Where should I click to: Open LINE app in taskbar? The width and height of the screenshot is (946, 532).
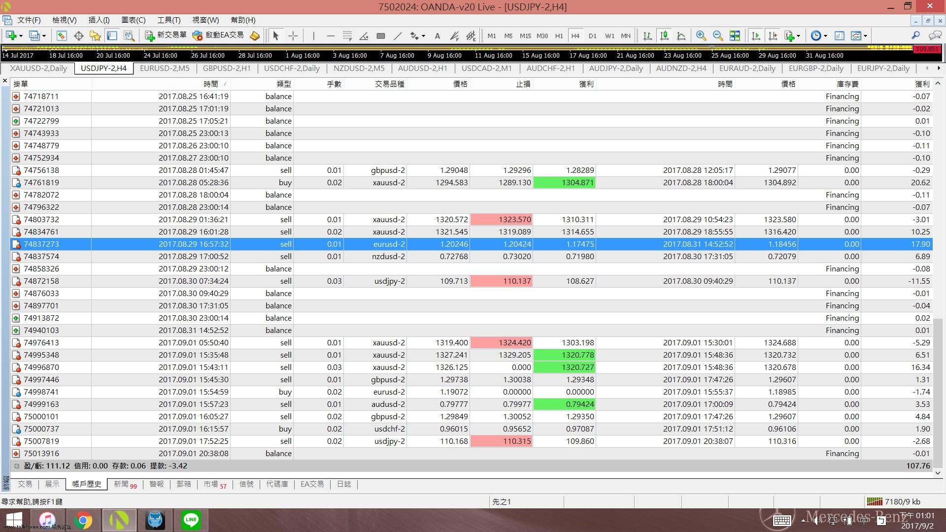[191, 520]
